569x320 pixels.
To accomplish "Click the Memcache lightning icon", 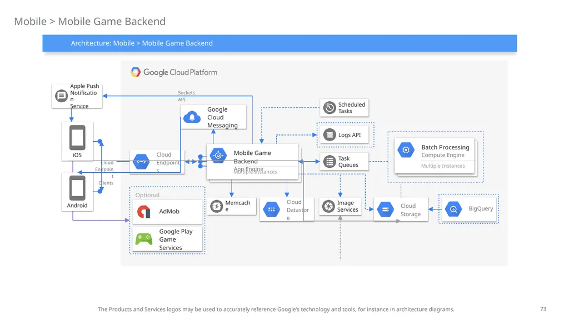I will pyautogui.click(x=217, y=206).
